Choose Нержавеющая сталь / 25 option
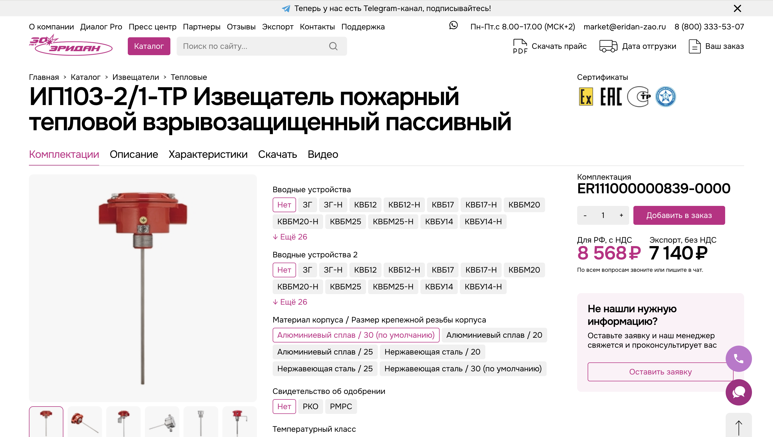This screenshot has width=773, height=437. (x=325, y=368)
